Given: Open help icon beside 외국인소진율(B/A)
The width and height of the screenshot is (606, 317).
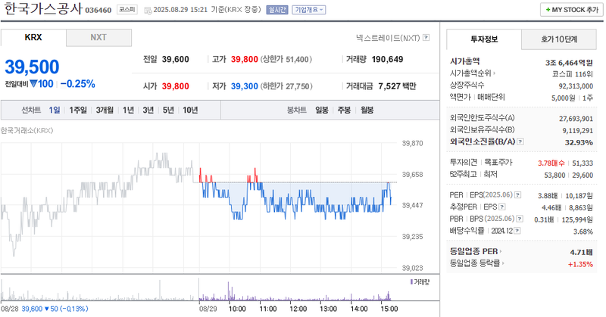Looking at the screenshot, I should point(520,141).
